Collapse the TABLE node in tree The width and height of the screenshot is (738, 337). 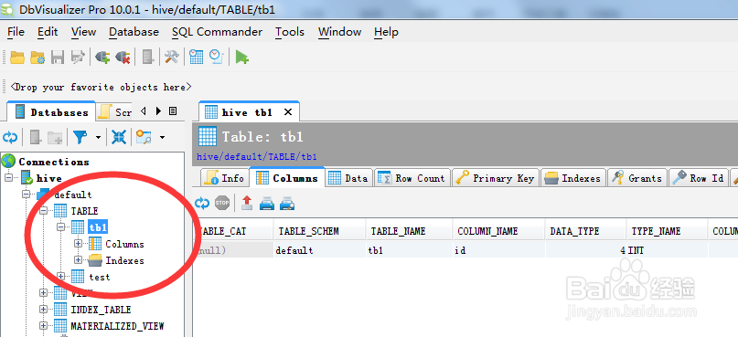coord(44,211)
